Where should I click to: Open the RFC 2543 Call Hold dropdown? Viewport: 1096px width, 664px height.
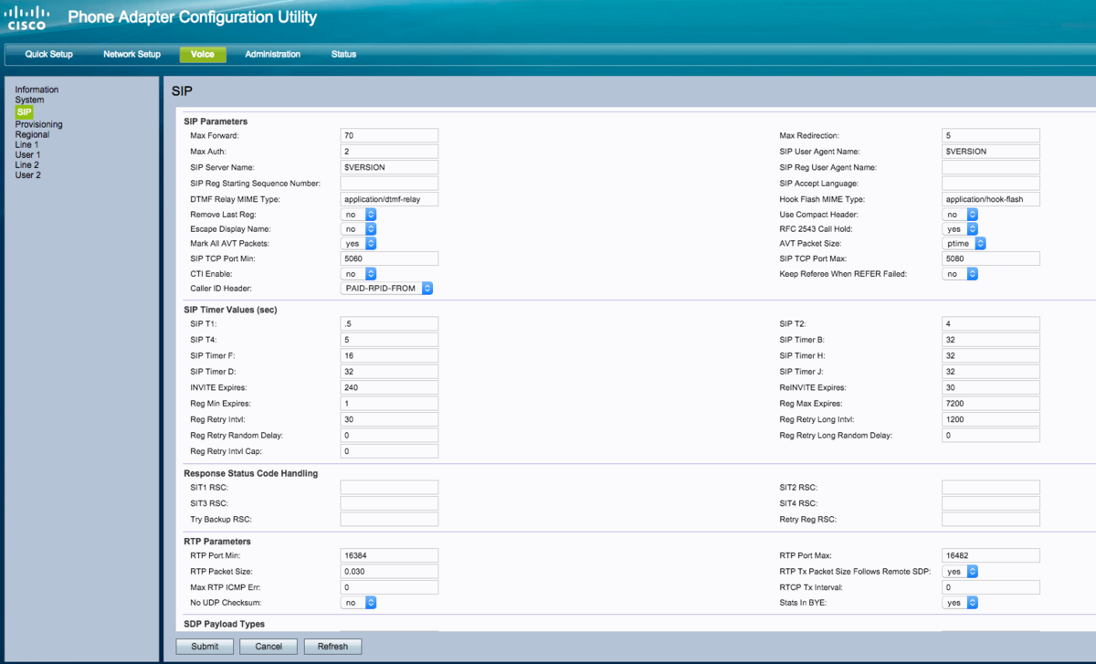coord(960,229)
